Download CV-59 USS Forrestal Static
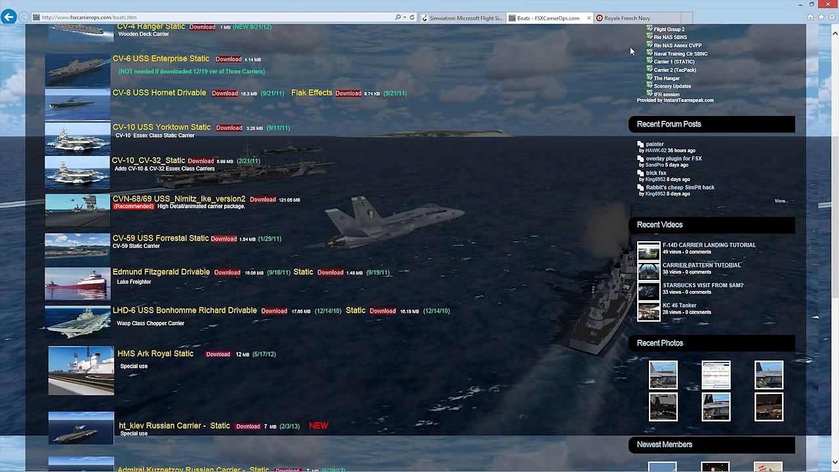 point(224,239)
